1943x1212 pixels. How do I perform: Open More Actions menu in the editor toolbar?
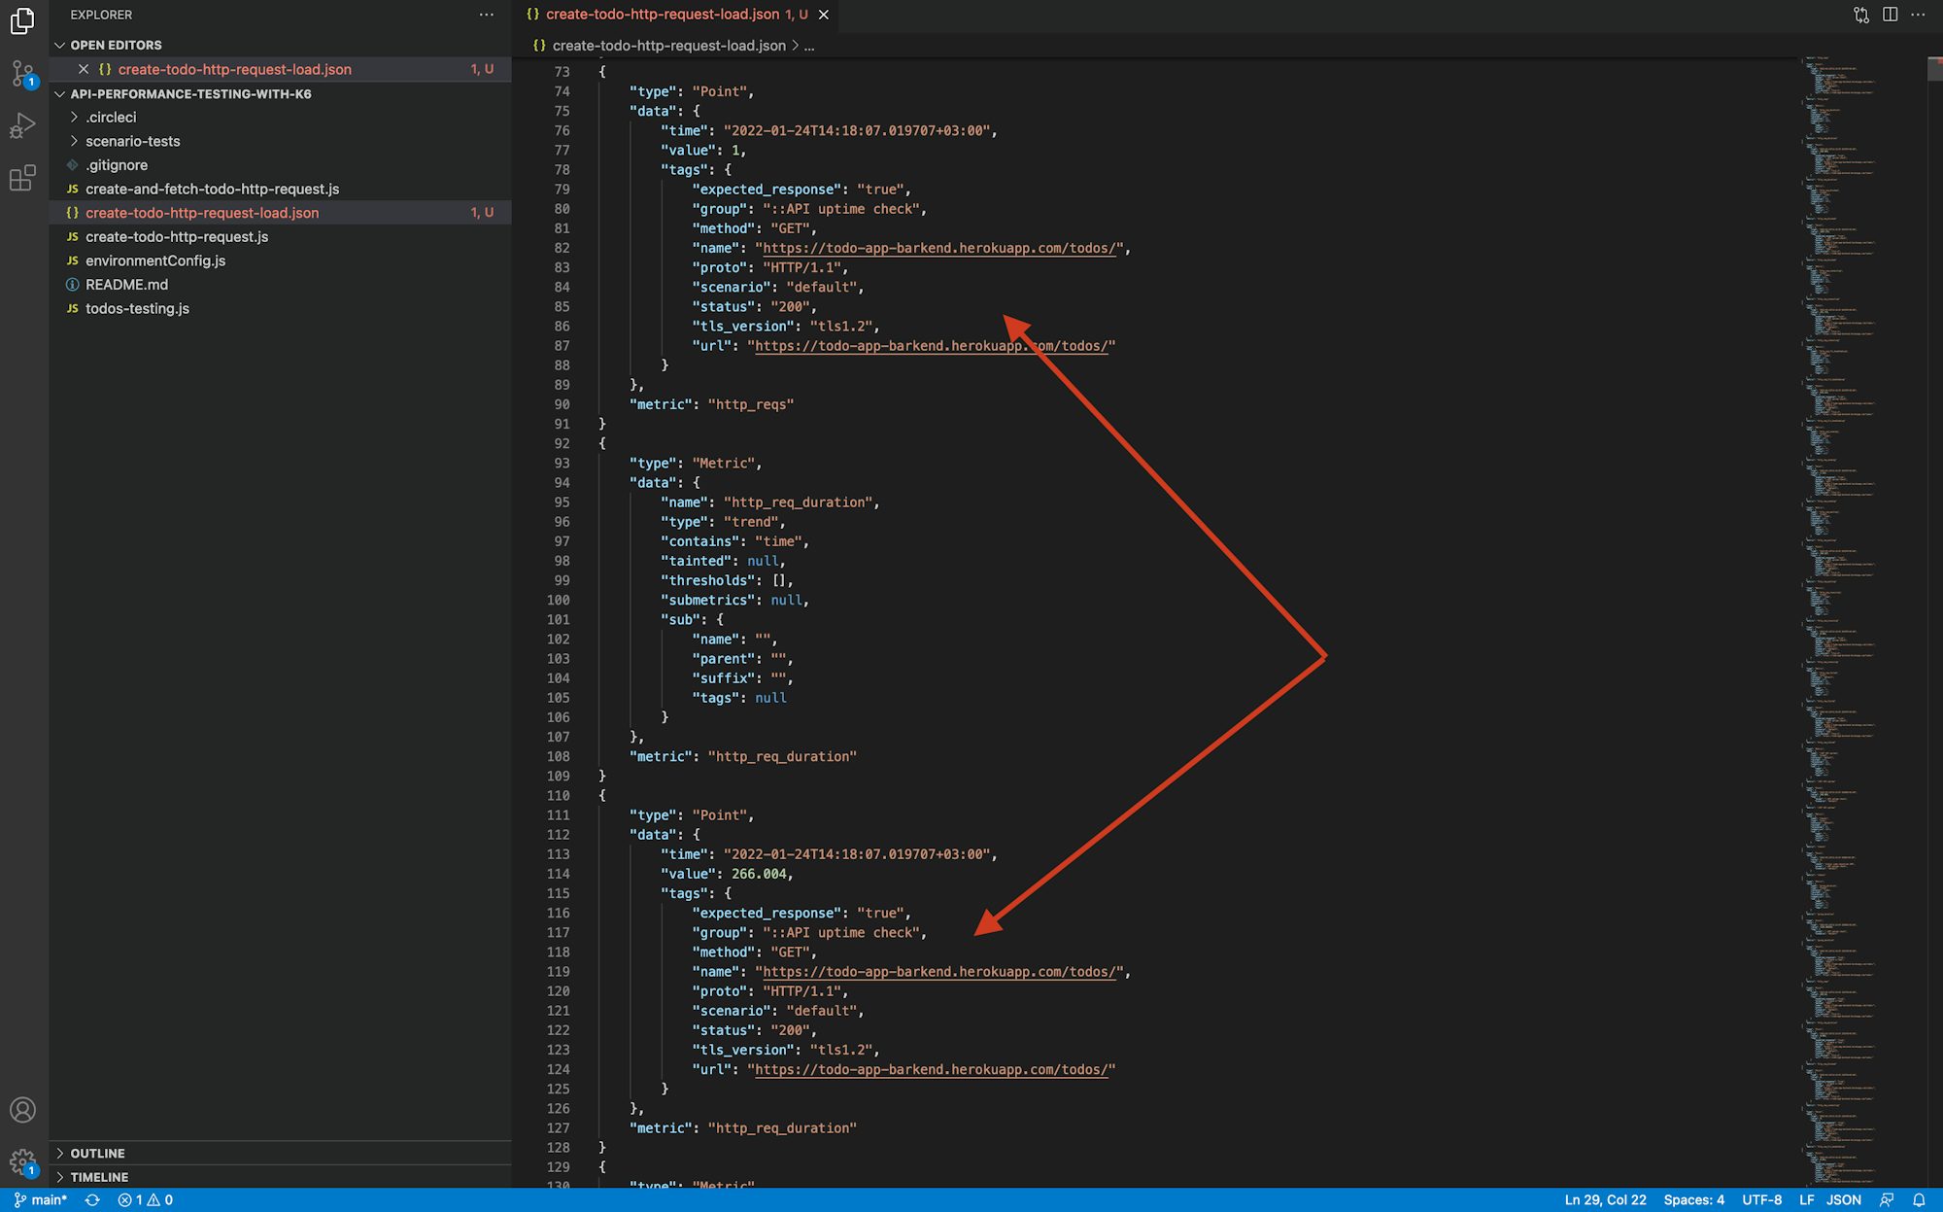tap(1918, 15)
